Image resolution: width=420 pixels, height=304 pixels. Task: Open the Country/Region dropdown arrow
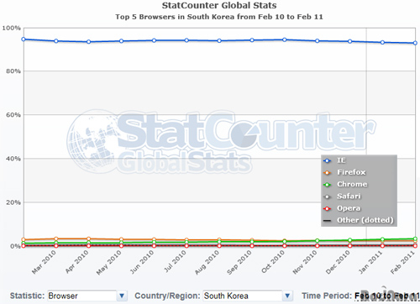tap(287, 296)
